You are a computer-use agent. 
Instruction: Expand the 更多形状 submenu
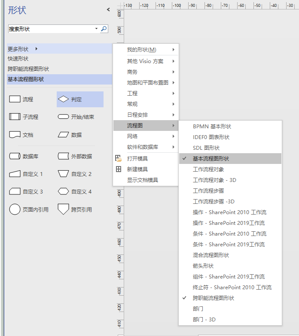click(59, 49)
